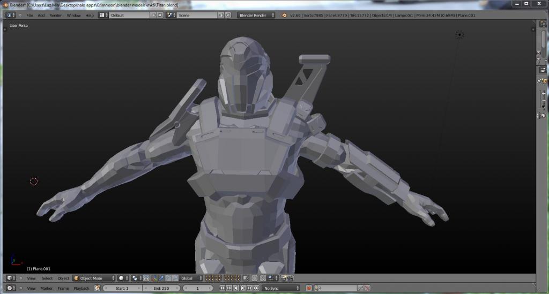Click the Outliner editor type icon

[x=543, y=24]
